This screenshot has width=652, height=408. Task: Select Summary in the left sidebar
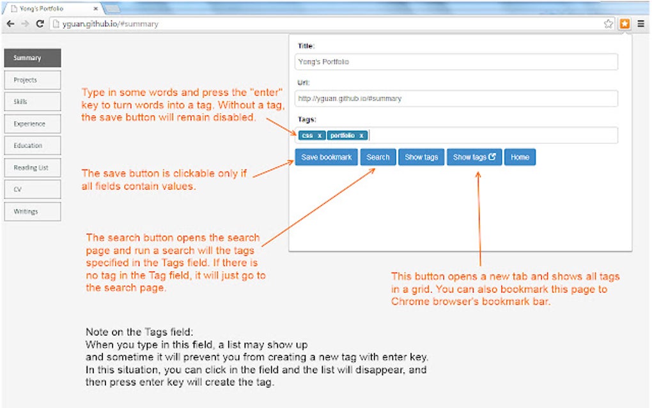[32, 58]
